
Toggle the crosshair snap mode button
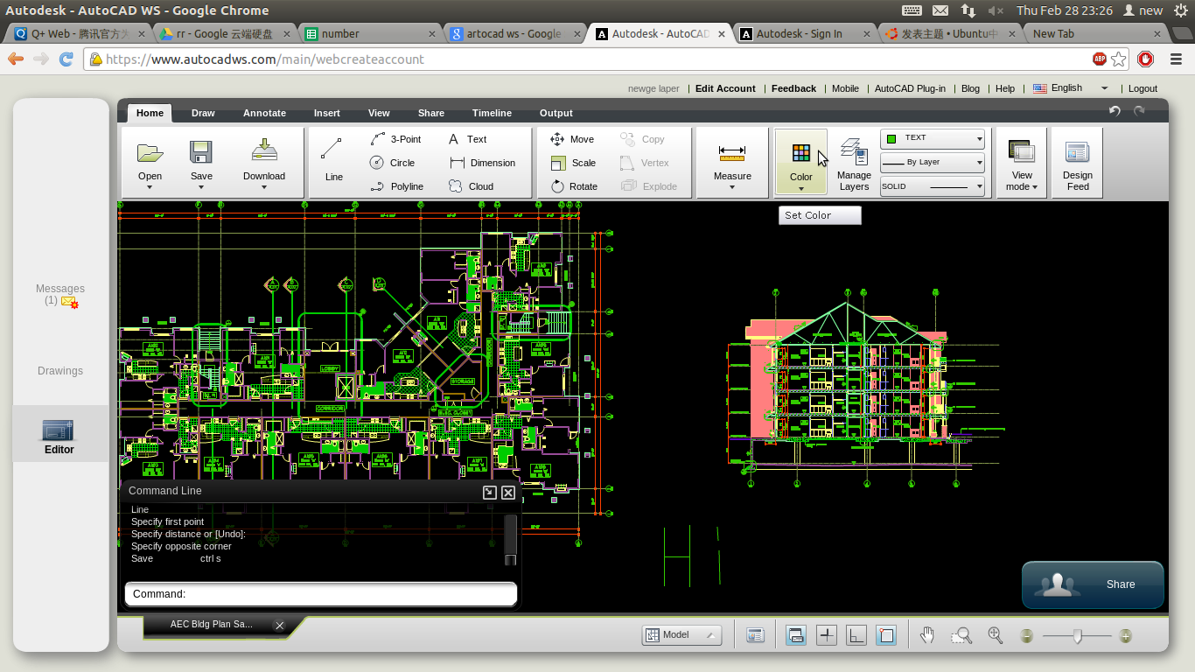tap(827, 636)
